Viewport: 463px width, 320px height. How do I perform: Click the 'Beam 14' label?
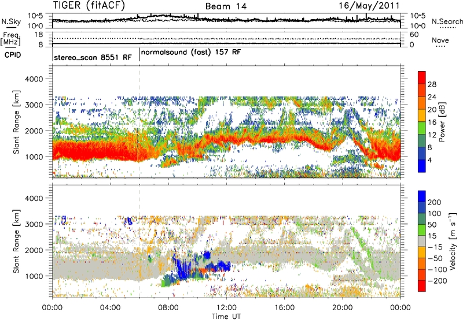226,6
